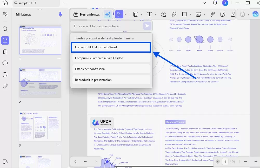This screenshot has height=168, width=260.
Task: Open the AI assistant sparkle tool
Action: pyautogui.click(x=108, y=14)
